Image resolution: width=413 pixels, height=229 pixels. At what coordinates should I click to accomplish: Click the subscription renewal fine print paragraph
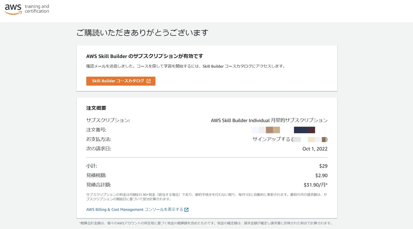[x=206, y=197]
